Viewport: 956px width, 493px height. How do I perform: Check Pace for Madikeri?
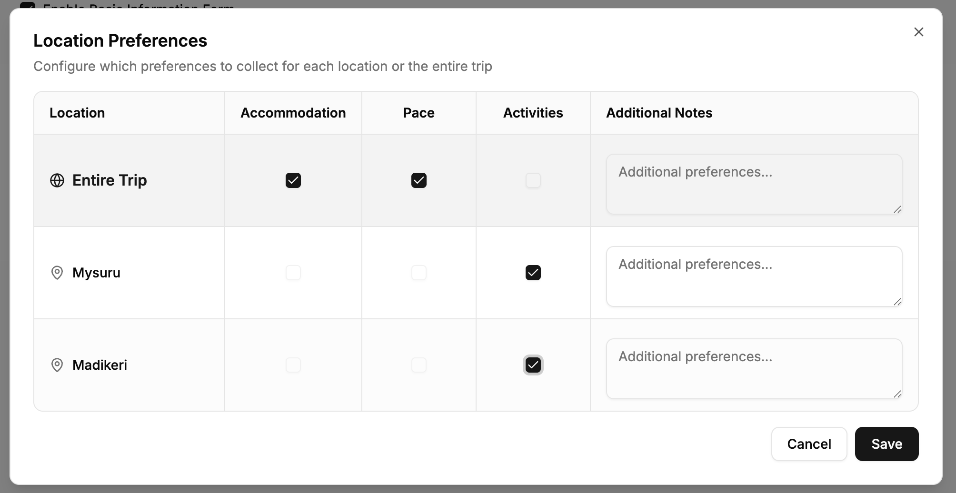click(418, 365)
